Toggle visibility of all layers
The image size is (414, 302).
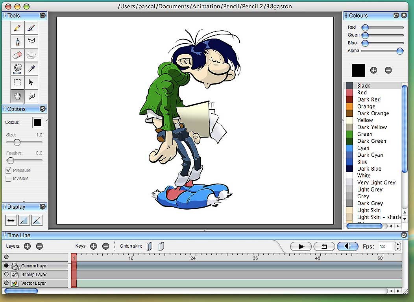pos(6,257)
